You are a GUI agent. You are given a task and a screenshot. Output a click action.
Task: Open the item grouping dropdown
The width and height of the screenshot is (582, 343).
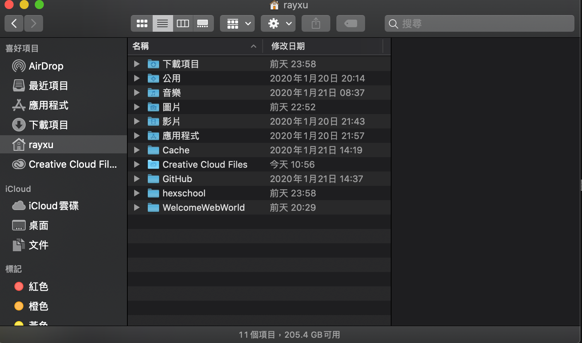(x=237, y=23)
